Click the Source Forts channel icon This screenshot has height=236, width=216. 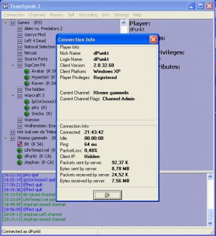click(x=19, y=59)
